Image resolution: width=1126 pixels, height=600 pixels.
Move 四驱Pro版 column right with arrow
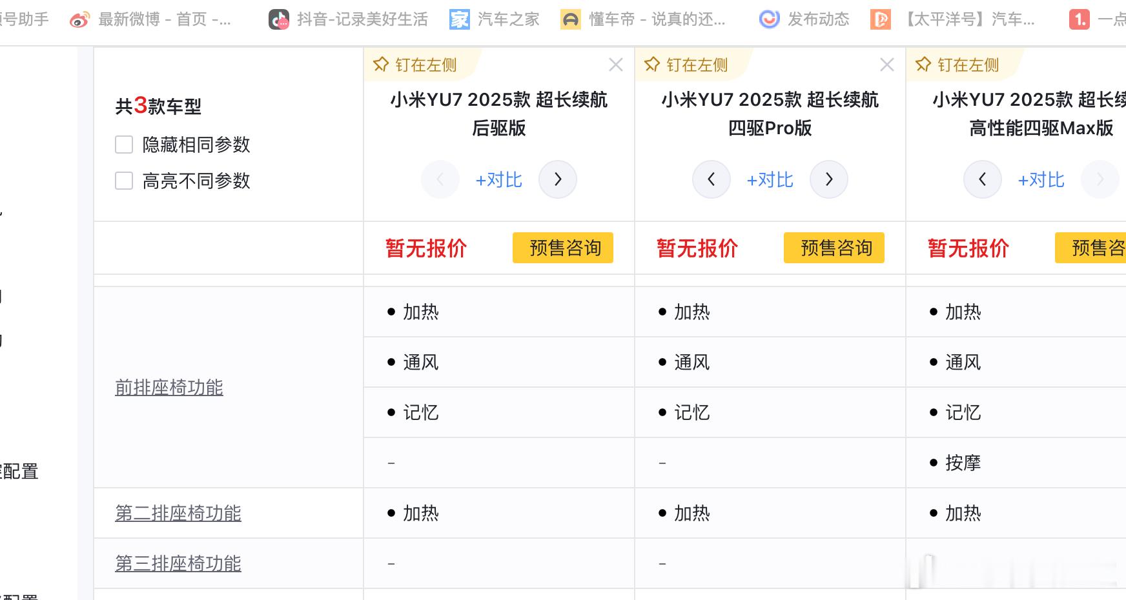click(x=829, y=179)
